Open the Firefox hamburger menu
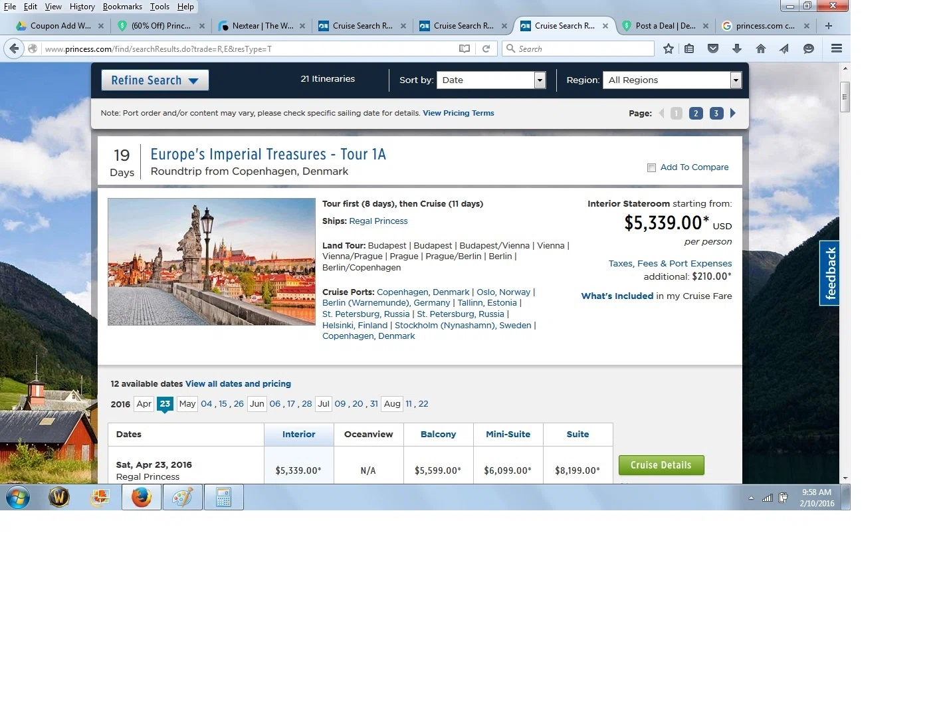945x707 pixels. pyautogui.click(x=837, y=49)
